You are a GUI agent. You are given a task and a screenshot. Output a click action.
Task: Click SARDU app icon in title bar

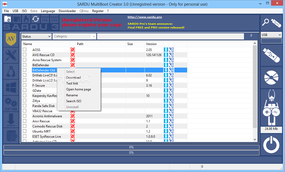pos(5,4)
